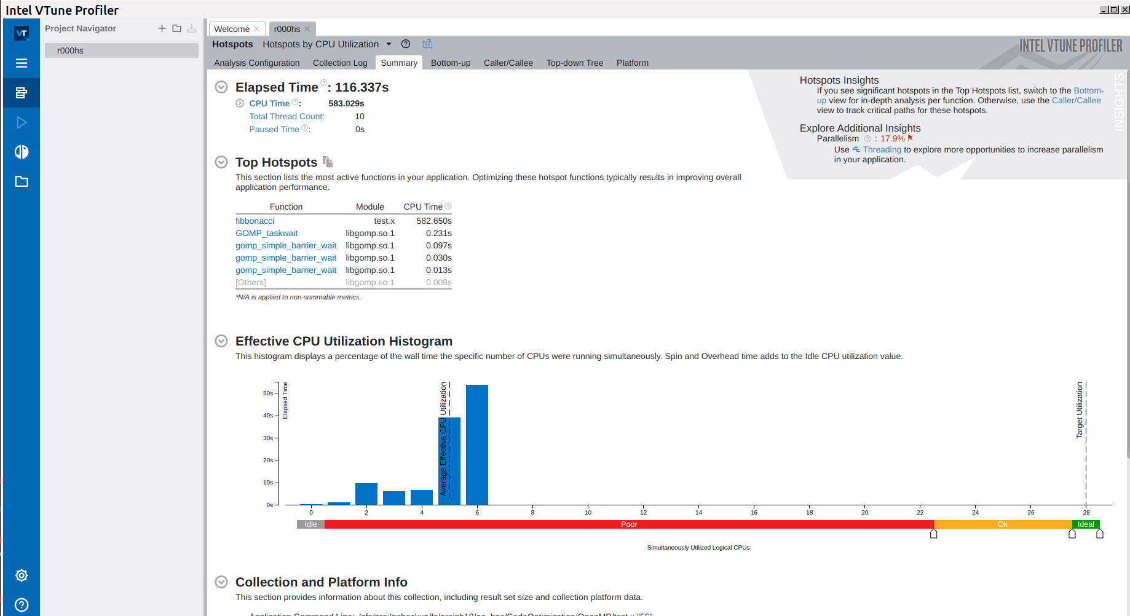Click the help icon beside the viewpoint name
1130x616 pixels.
406,44
